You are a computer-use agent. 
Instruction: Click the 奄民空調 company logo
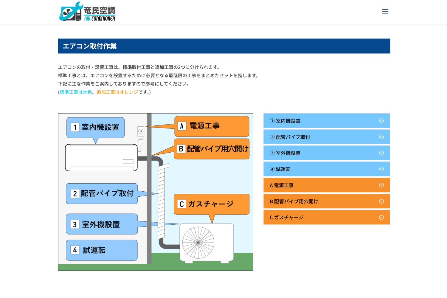pyautogui.click(x=87, y=12)
